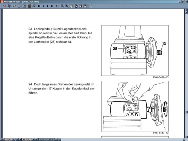Click the page number box in status bar
The image size is (188, 141).
(x=27, y=139)
